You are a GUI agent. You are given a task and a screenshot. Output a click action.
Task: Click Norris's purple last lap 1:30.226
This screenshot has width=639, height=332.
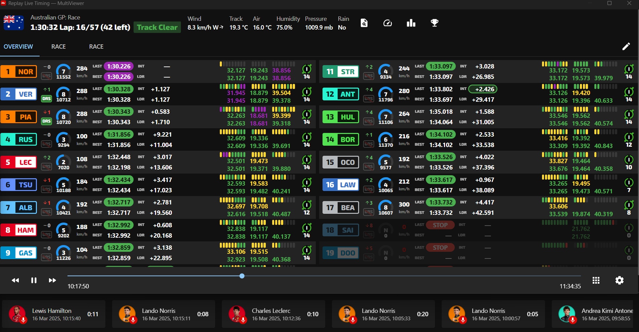click(119, 66)
